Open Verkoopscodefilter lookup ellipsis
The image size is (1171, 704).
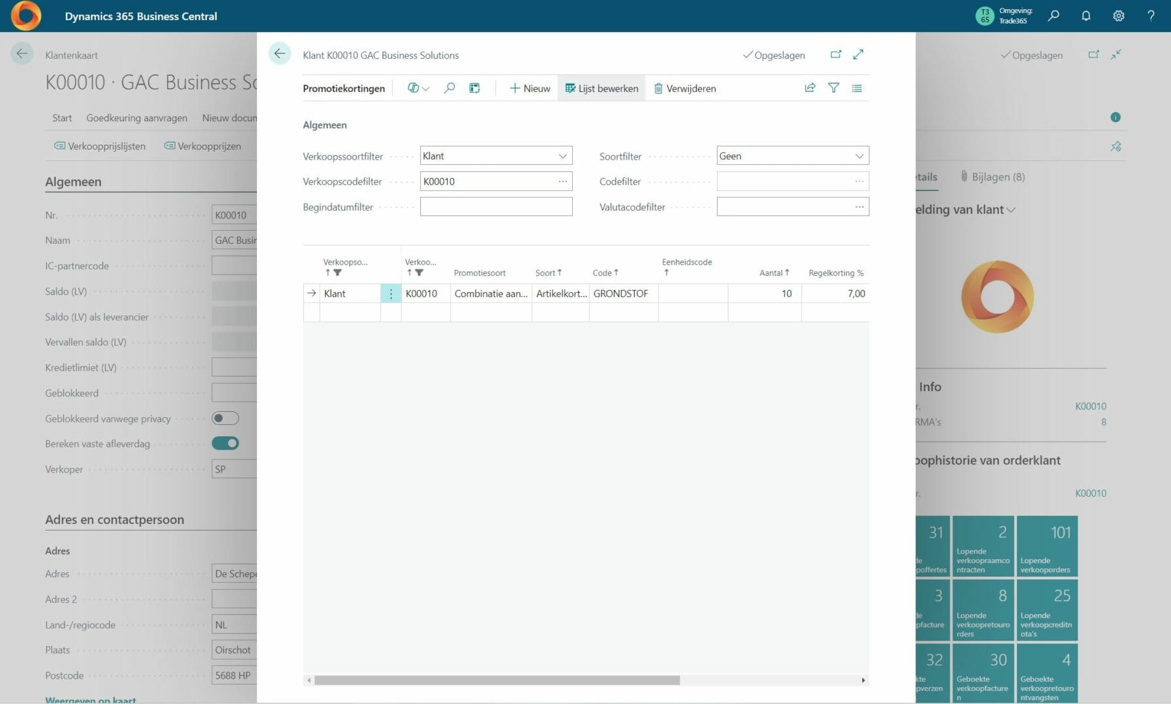click(562, 181)
